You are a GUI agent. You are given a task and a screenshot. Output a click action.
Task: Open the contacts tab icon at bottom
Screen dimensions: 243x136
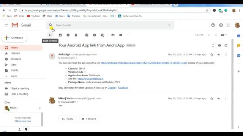tap(19, 129)
